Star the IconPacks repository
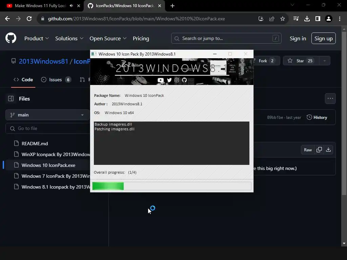The image size is (347, 260). pyautogui.click(x=301, y=61)
